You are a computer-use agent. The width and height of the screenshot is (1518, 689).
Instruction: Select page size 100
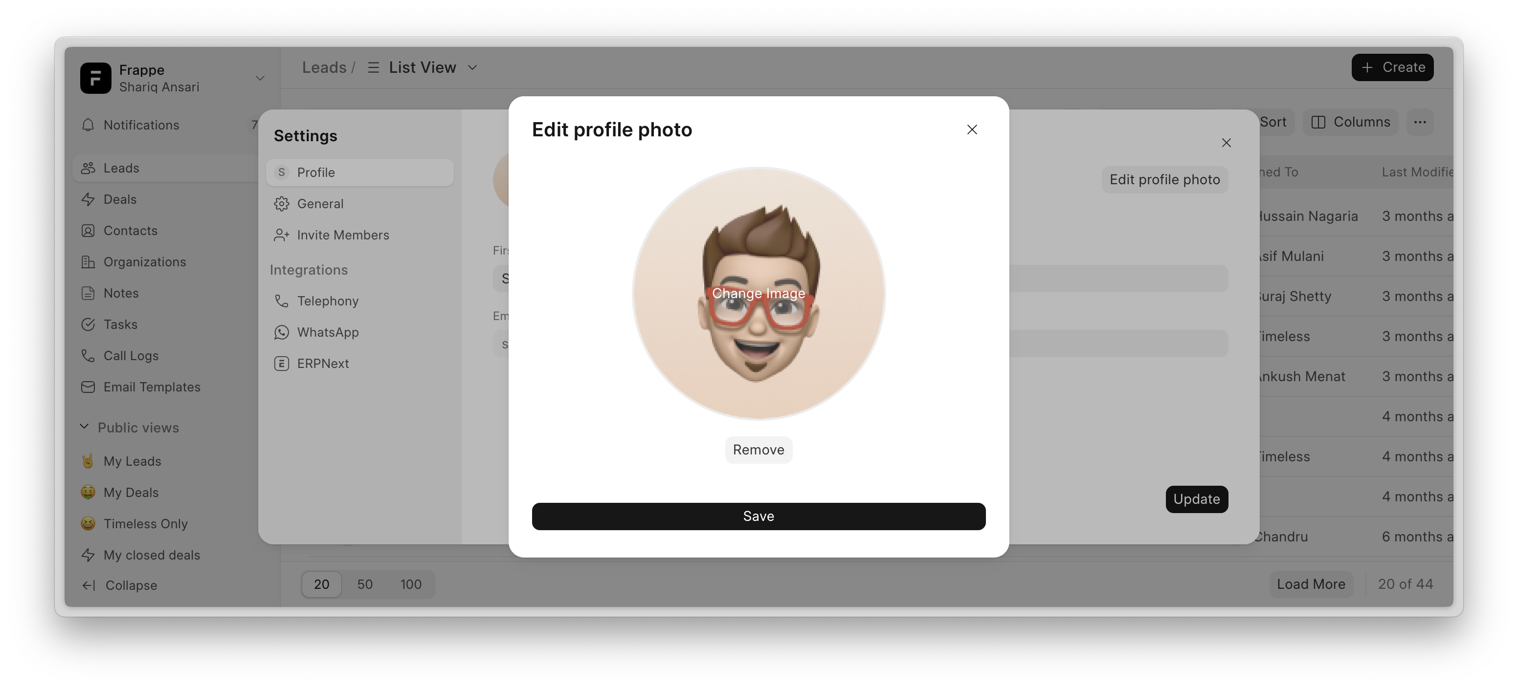411,584
